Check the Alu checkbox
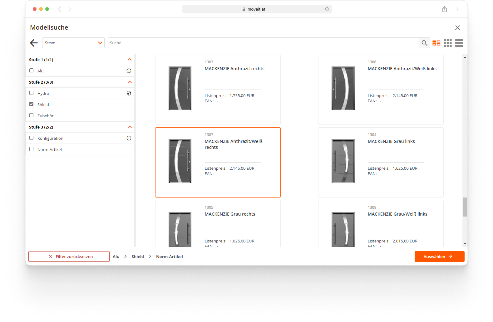The width and height of the screenshot is (493, 322). [31, 71]
